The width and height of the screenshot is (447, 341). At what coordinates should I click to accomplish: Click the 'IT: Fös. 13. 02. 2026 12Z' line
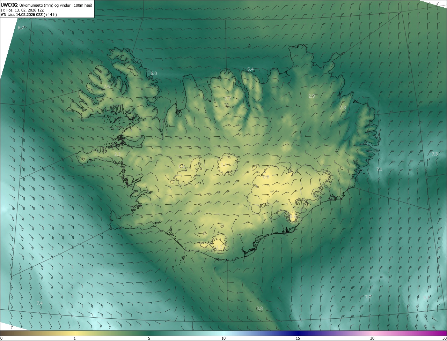(22, 10)
